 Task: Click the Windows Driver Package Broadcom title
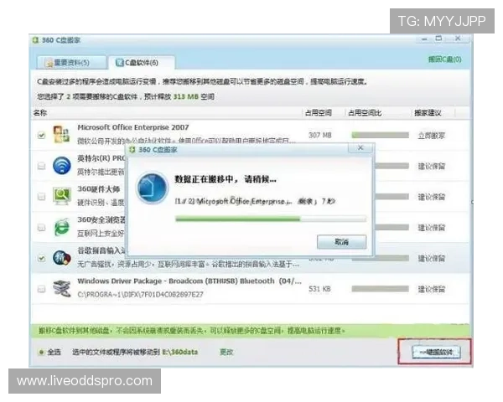coord(189,281)
